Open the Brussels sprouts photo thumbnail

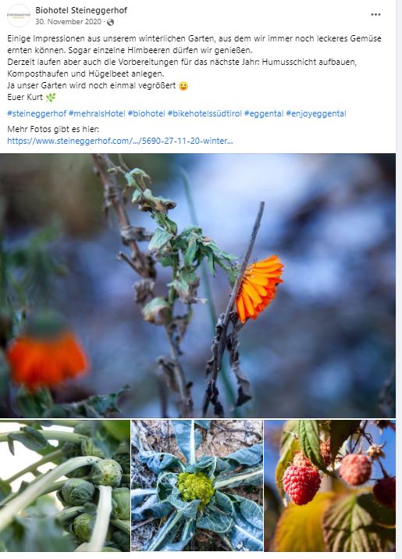(65, 486)
